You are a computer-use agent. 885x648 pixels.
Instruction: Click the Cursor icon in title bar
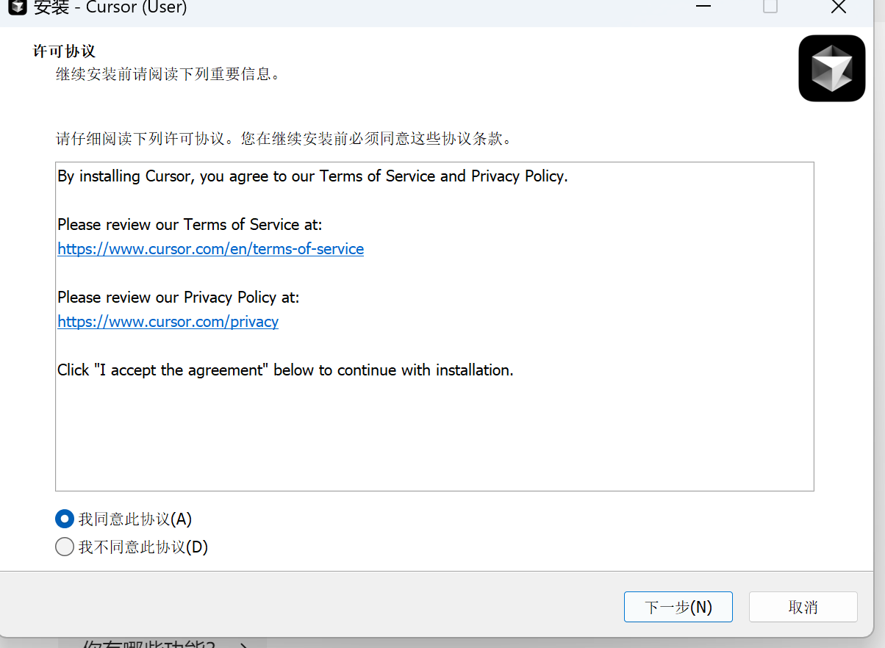coord(18,8)
